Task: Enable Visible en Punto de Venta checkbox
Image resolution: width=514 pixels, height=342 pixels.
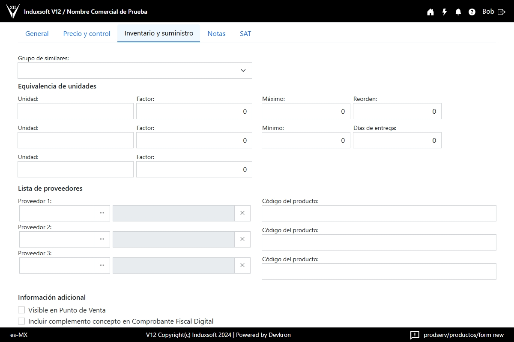Action: 21,310
